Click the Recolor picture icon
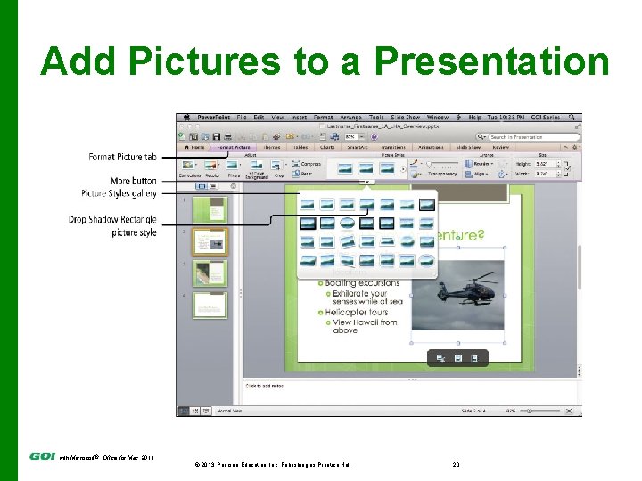This screenshot has width=642, height=481. [x=210, y=166]
